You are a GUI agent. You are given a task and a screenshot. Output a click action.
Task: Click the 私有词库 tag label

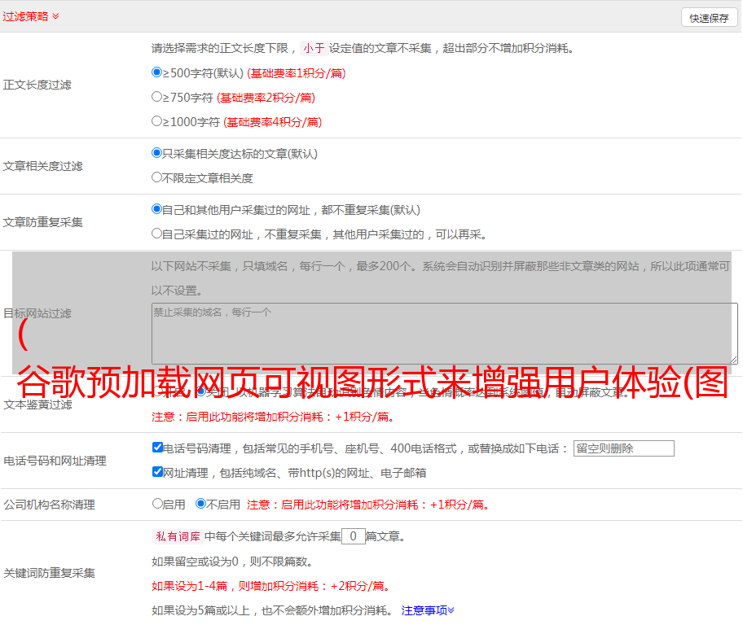[177, 536]
